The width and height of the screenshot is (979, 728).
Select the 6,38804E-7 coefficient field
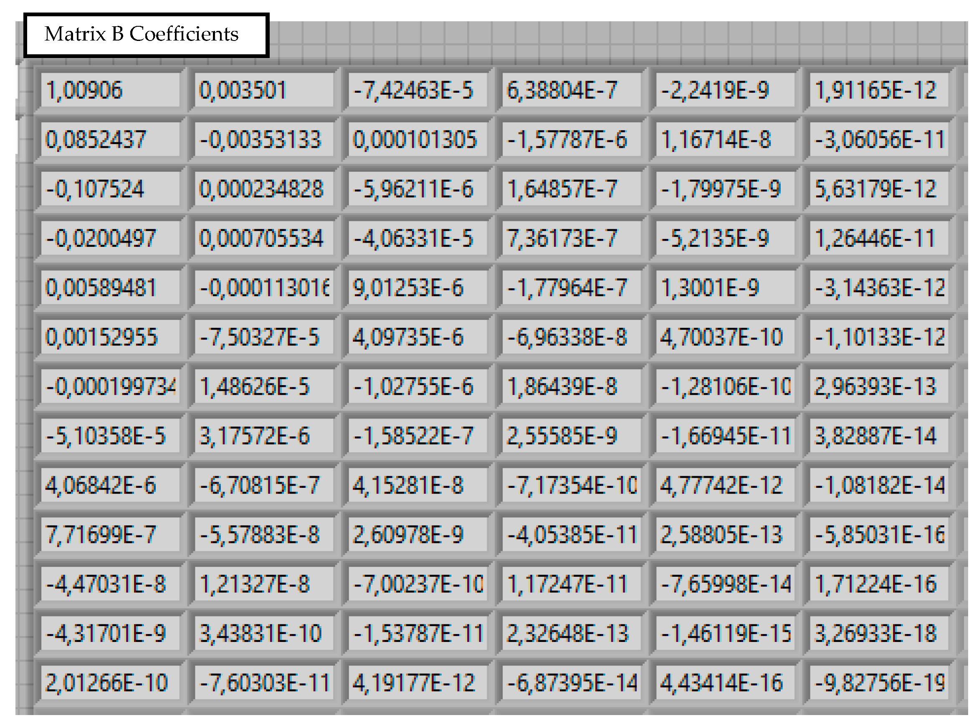pos(571,90)
